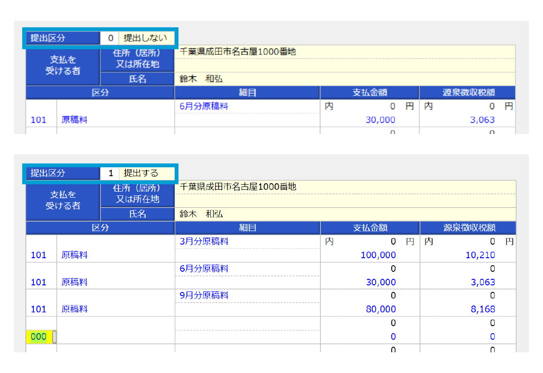The height and width of the screenshot is (373, 543).
Task: Click code 101 in the top form
Action: tap(39, 120)
